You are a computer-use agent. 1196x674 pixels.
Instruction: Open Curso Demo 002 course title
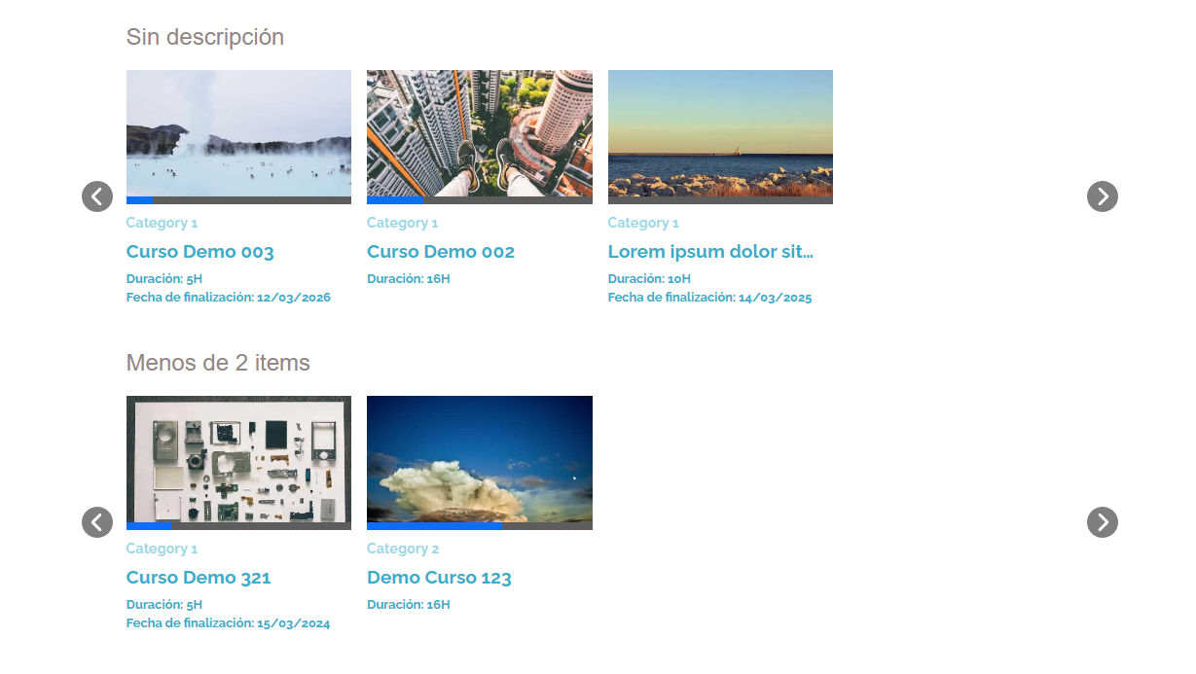tap(441, 252)
